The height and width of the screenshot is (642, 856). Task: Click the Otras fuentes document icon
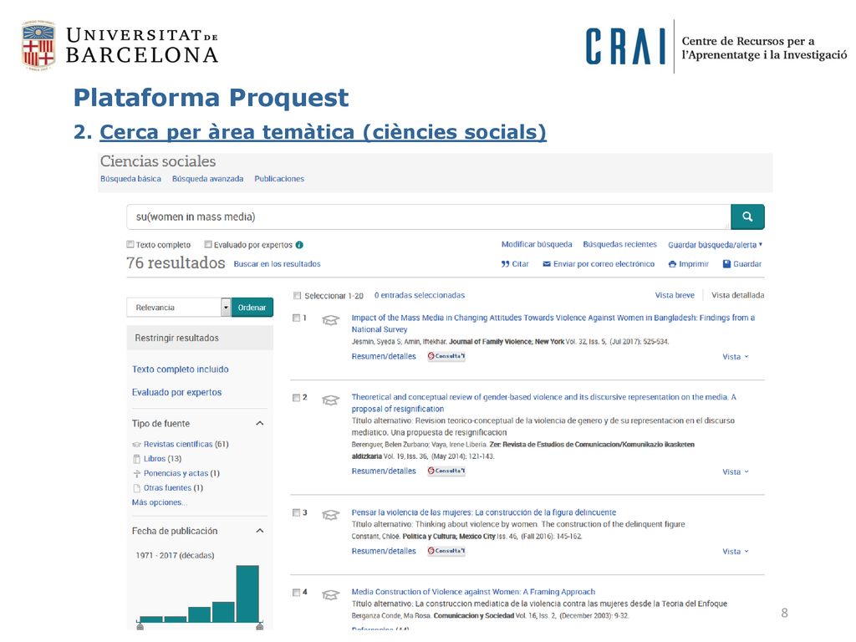136,488
